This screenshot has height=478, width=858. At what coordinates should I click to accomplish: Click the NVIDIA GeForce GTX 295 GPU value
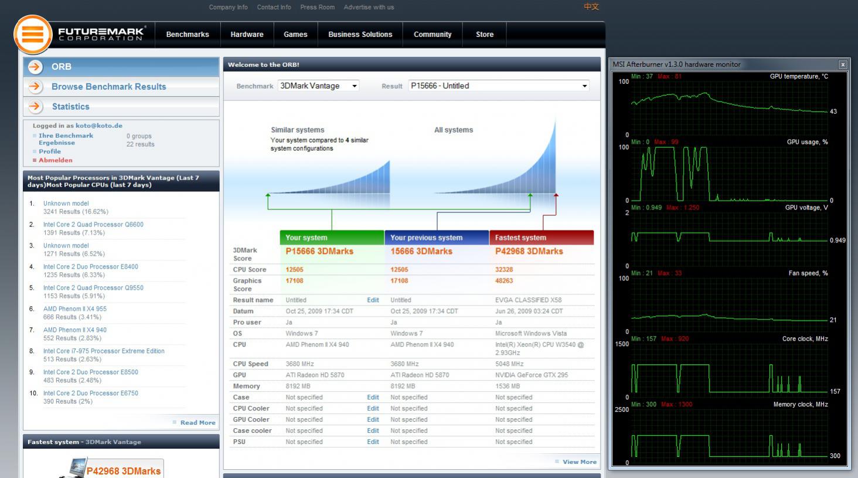point(532,375)
